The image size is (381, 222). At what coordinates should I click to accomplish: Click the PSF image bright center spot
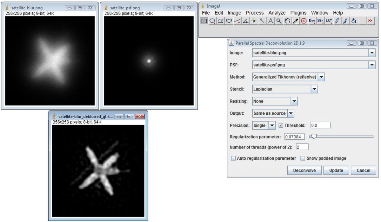(x=149, y=60)
